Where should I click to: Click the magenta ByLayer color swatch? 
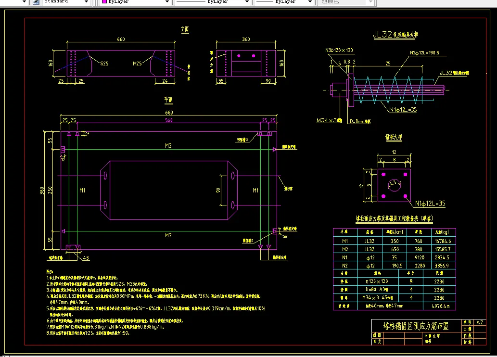coord(104,1)
